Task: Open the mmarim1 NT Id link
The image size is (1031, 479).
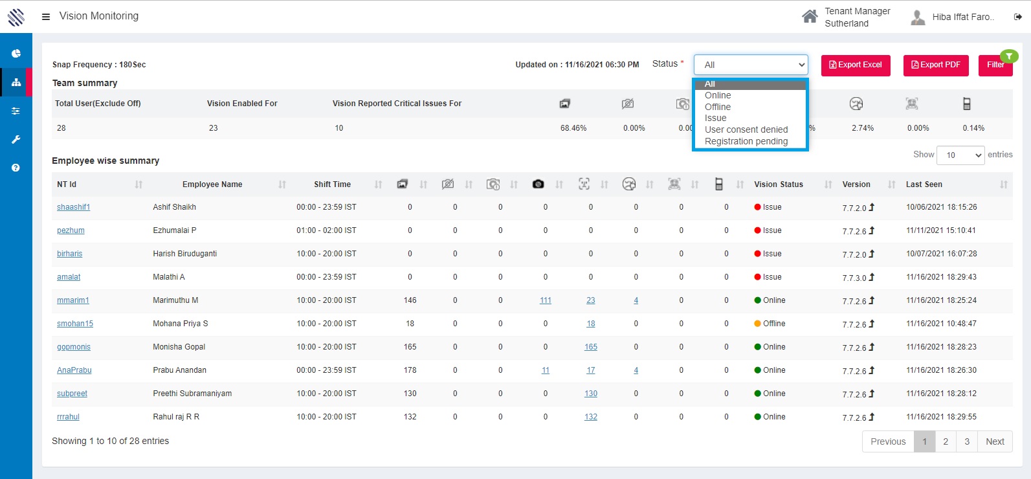Action: coord(73,300)
